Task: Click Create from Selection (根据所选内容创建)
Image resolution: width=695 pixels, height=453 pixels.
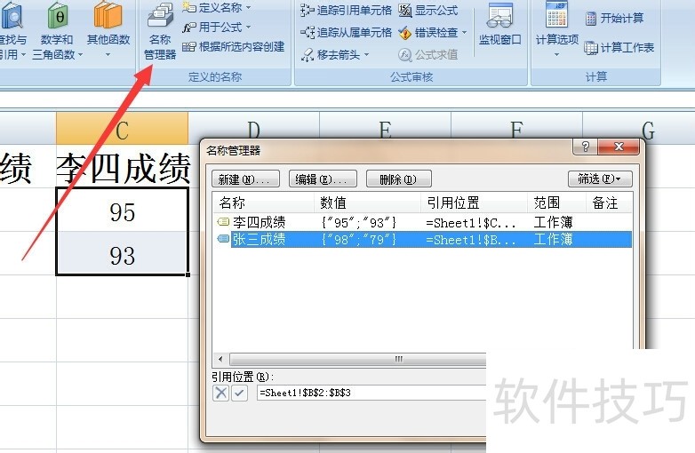Action: tap(233, 46)
